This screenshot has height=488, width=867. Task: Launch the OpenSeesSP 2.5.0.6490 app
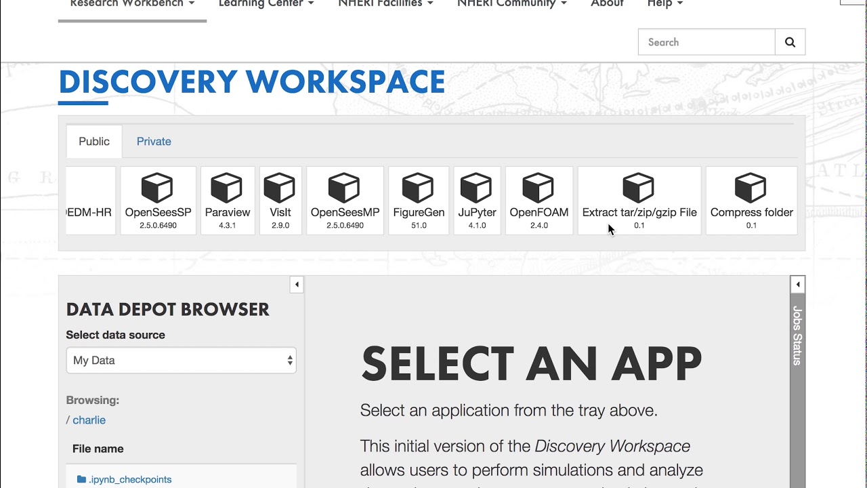tap(158, 201)
